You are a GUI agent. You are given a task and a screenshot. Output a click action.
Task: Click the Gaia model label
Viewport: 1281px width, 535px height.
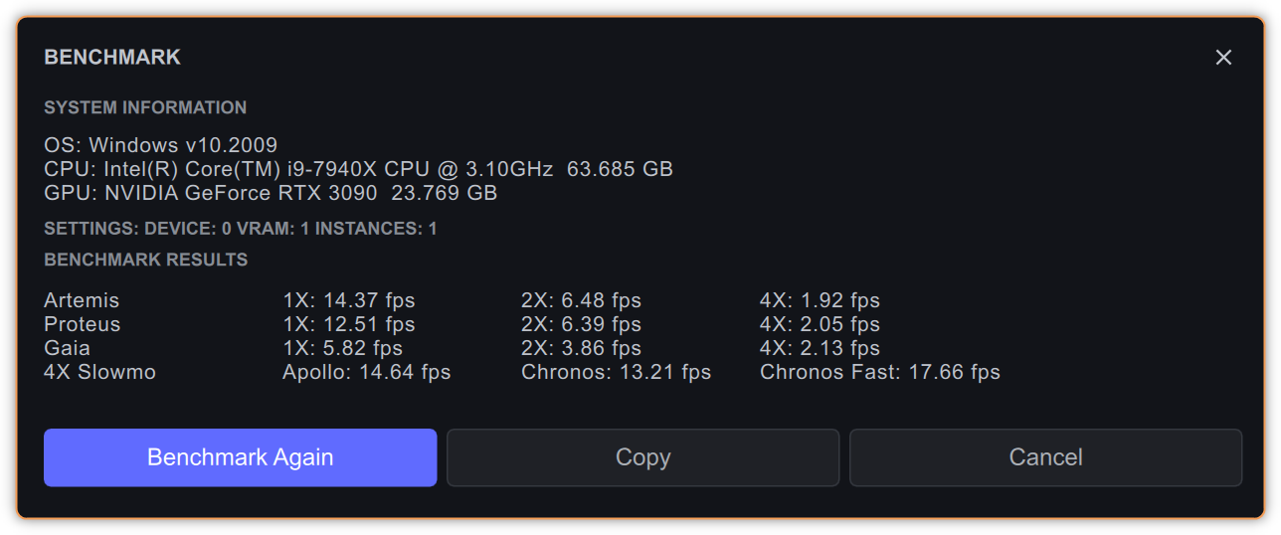(x=67, y=348)
